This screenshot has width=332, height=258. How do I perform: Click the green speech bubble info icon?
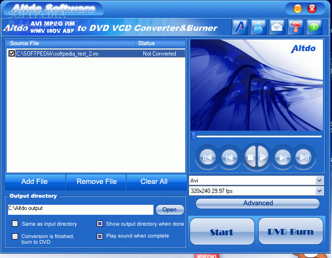coord(314,27)
